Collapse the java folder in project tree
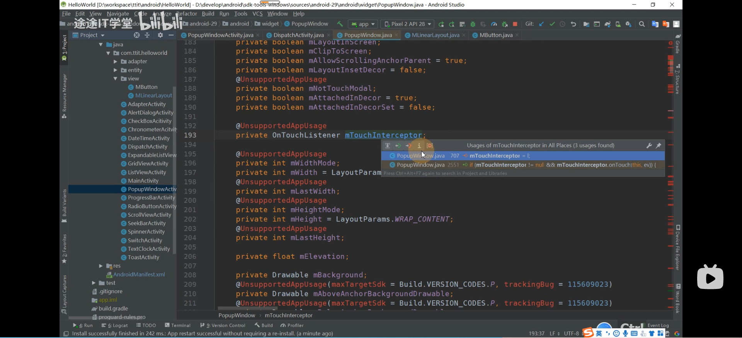742x338 pixels. (101, 44)
